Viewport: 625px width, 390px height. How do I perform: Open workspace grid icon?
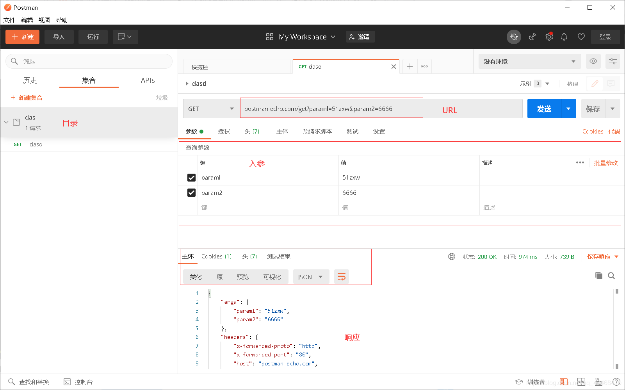(270, 37)
